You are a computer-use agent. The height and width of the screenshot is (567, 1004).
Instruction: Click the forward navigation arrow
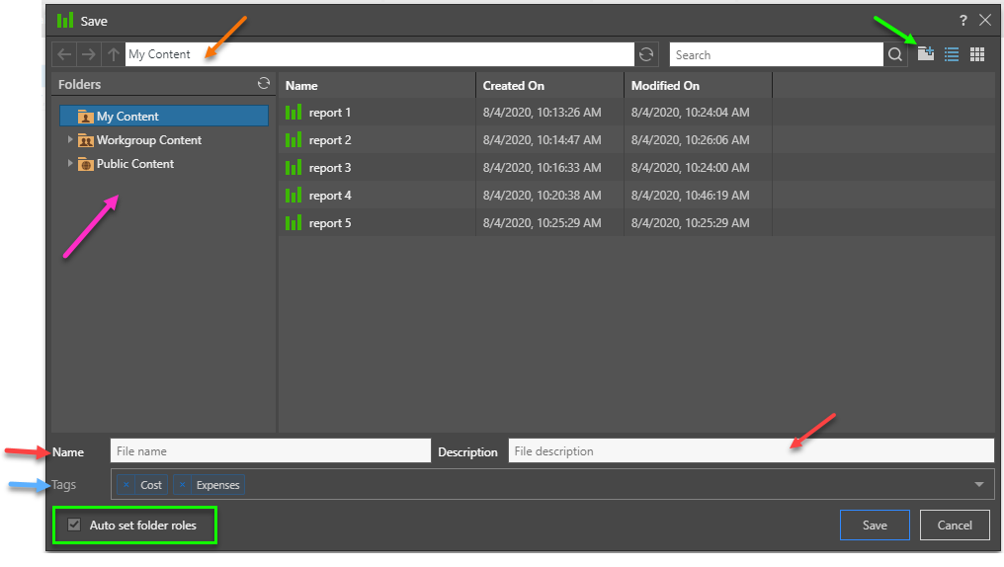pos(89,55)
